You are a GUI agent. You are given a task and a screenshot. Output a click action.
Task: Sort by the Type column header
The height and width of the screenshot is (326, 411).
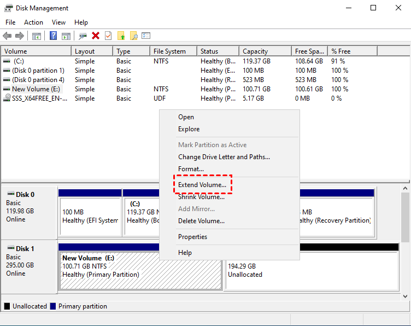pos(132,51)
